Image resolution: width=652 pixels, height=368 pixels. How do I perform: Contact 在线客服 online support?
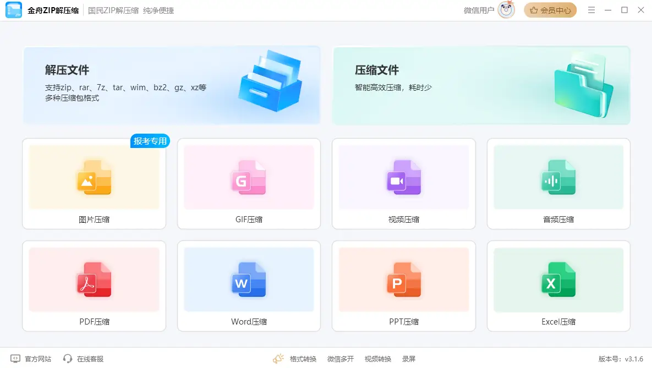(x=84, y=359)
